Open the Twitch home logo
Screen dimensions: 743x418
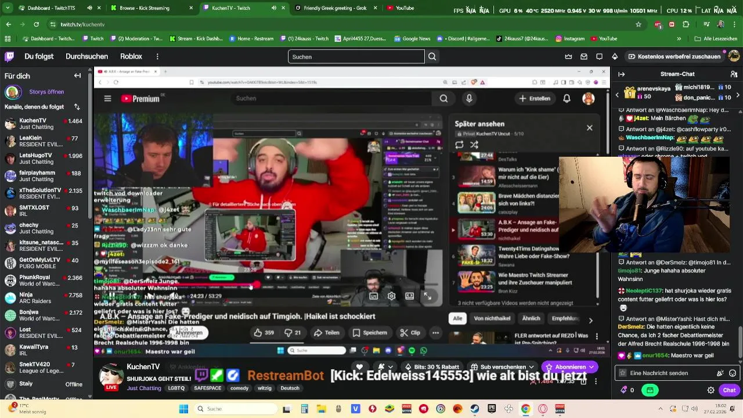click(x=9, y=56)
